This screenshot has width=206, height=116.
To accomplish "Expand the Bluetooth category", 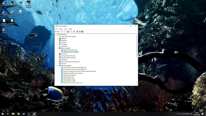I will click(58, 40).
